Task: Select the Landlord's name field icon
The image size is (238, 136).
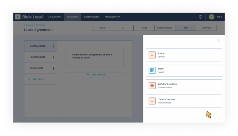Action: (152, 86)
